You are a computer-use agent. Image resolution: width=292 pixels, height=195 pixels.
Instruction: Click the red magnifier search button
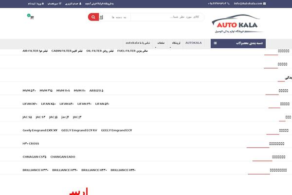click(93, 17)
